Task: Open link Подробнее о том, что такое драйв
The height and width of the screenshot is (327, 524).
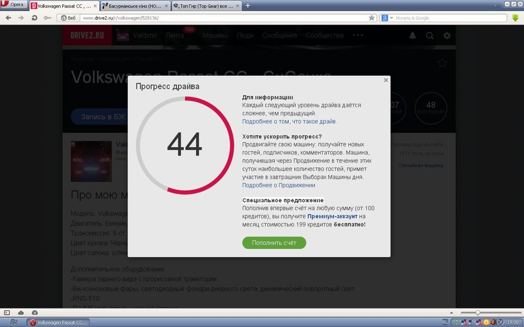Action: (289, 122)
